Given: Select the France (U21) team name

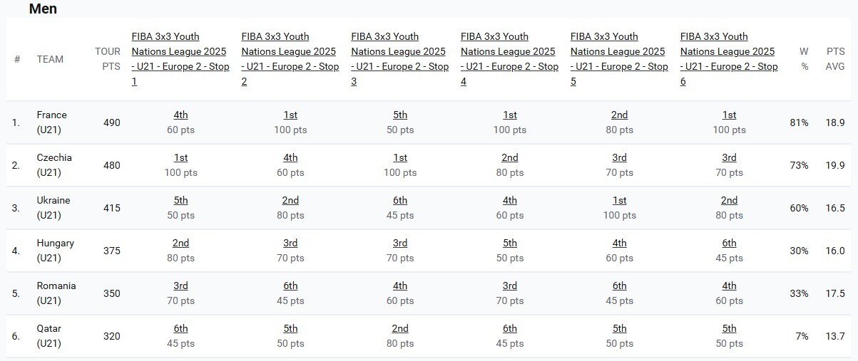Looking at the screenshot, I should point(51,122).
